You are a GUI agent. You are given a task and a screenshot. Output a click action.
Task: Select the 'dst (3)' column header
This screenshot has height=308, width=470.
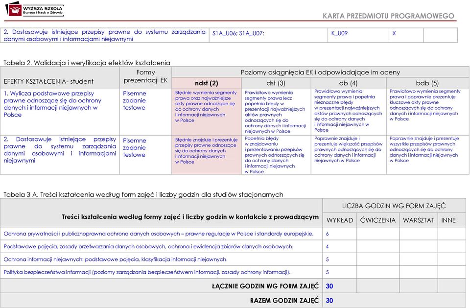276,83
